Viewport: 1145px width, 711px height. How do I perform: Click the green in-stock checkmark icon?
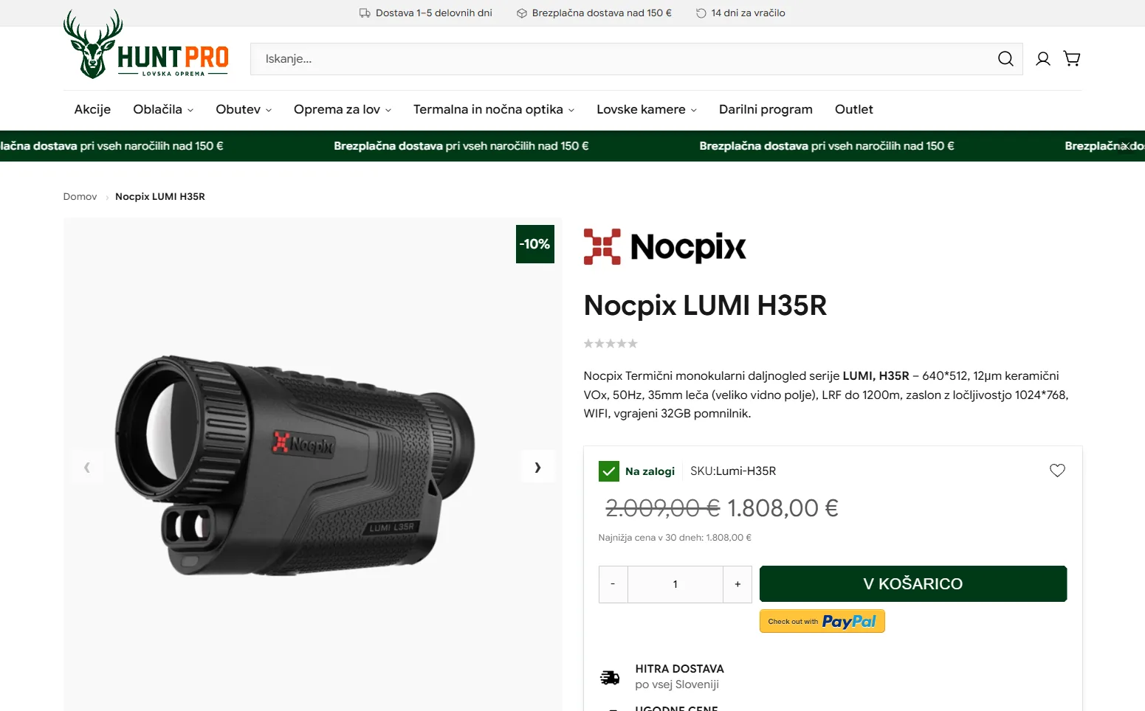609,471
